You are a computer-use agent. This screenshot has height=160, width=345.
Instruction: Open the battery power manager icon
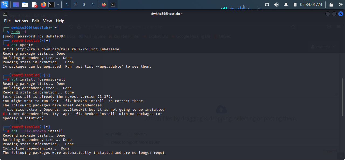(x=295, y=5)
